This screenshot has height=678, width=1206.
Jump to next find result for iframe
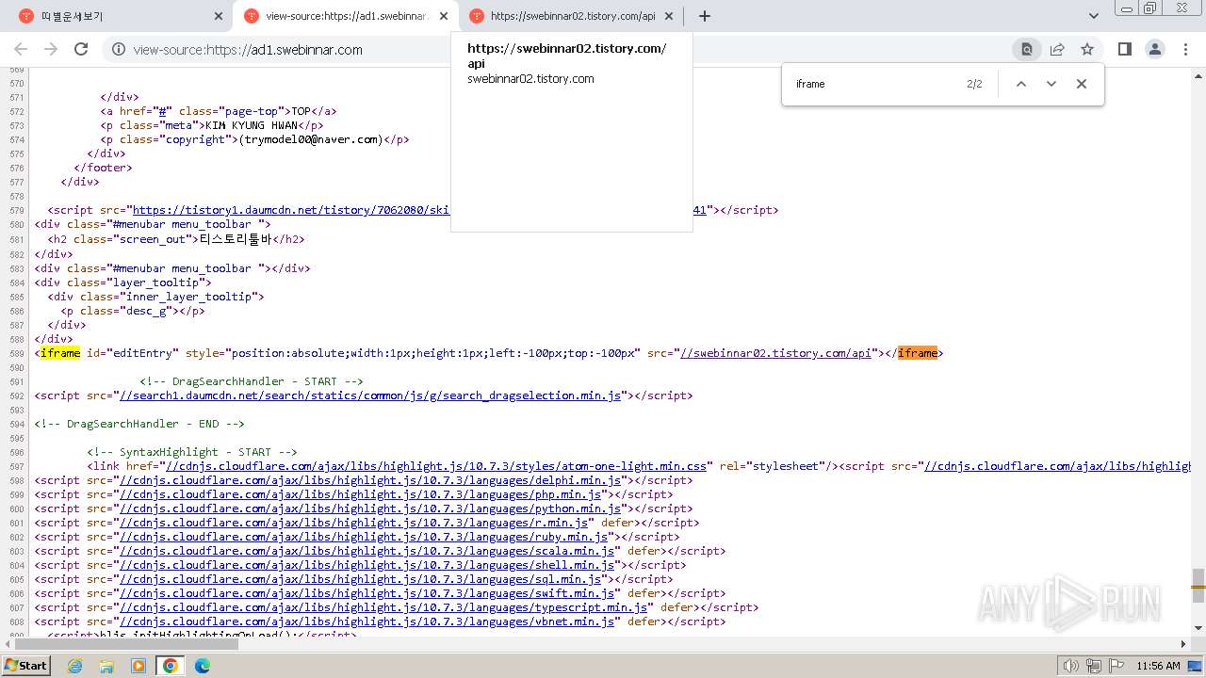tap(1051, 84)
